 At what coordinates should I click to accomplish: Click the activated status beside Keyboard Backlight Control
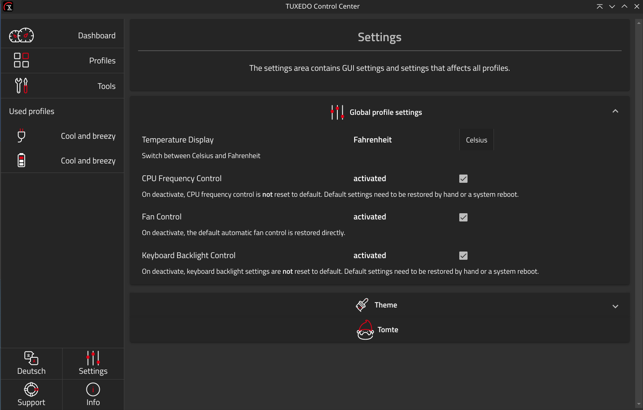[369, 255]
